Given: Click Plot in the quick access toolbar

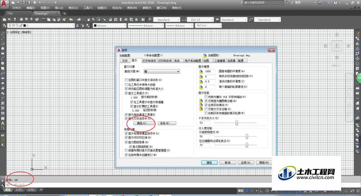Looking at the screenshot, I should (35, 3).
